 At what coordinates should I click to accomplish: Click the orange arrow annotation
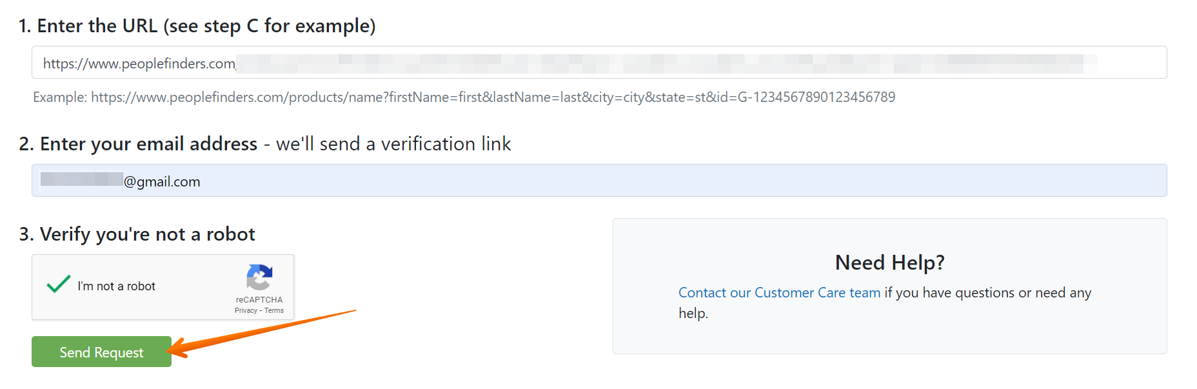tap(261, 334)
